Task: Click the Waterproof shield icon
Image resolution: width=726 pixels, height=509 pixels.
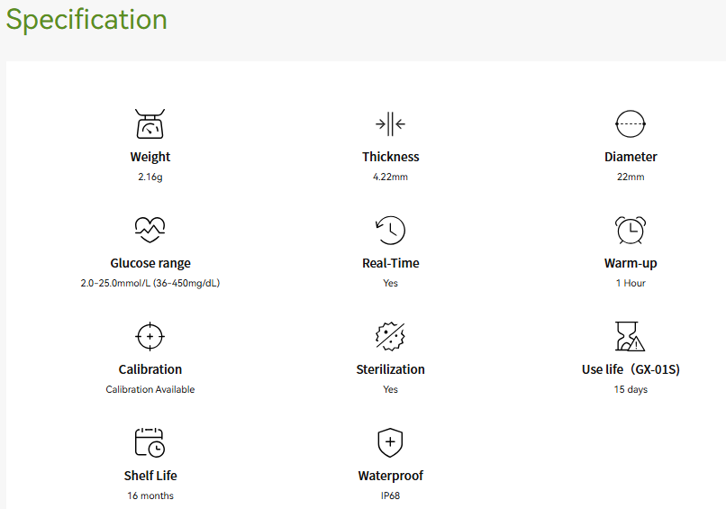Action: [x=390, y=442]
